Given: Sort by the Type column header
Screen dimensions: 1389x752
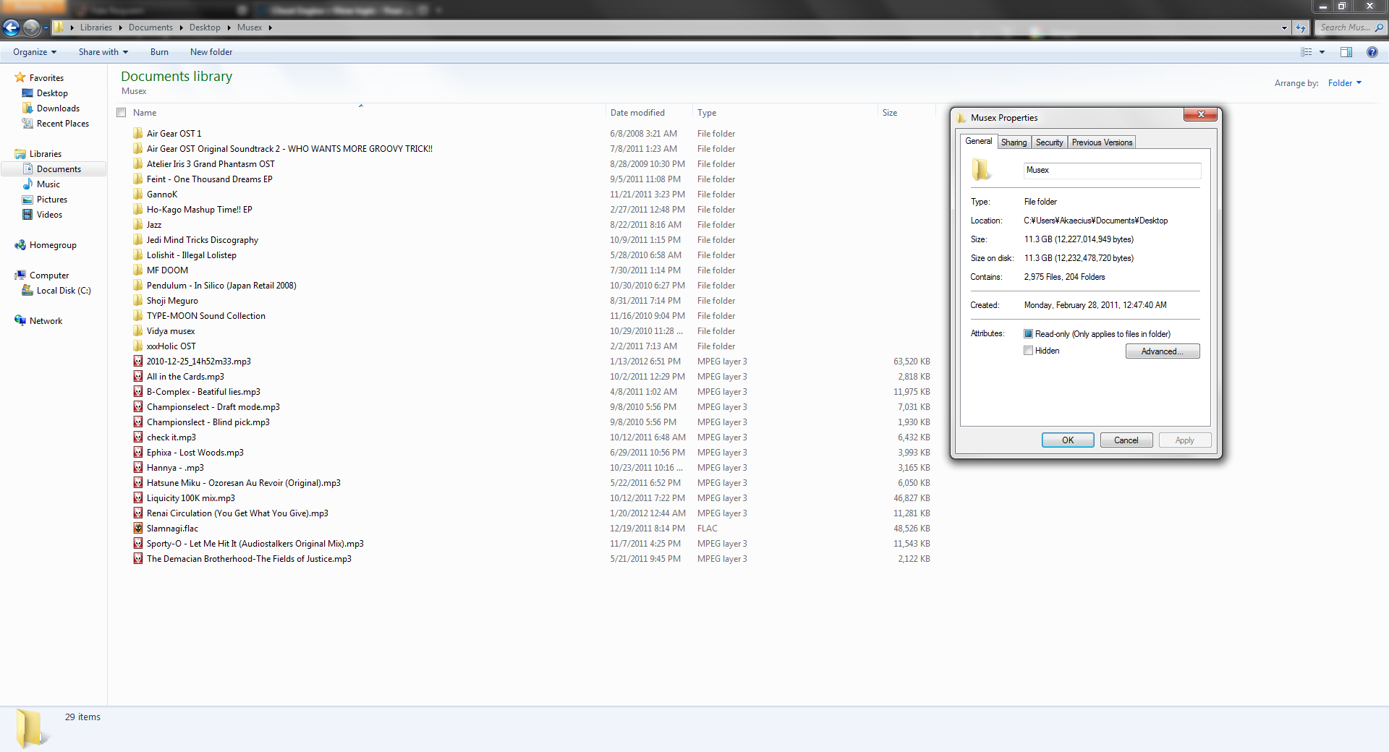Looking at the screenshot, I should click(x=785, y=113).
